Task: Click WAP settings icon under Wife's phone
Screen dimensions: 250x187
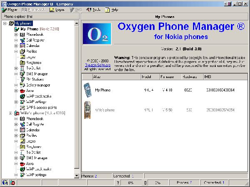Action: point(22,175)
